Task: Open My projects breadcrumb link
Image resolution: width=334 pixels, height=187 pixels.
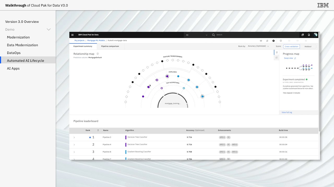Action: pos(79,41)
